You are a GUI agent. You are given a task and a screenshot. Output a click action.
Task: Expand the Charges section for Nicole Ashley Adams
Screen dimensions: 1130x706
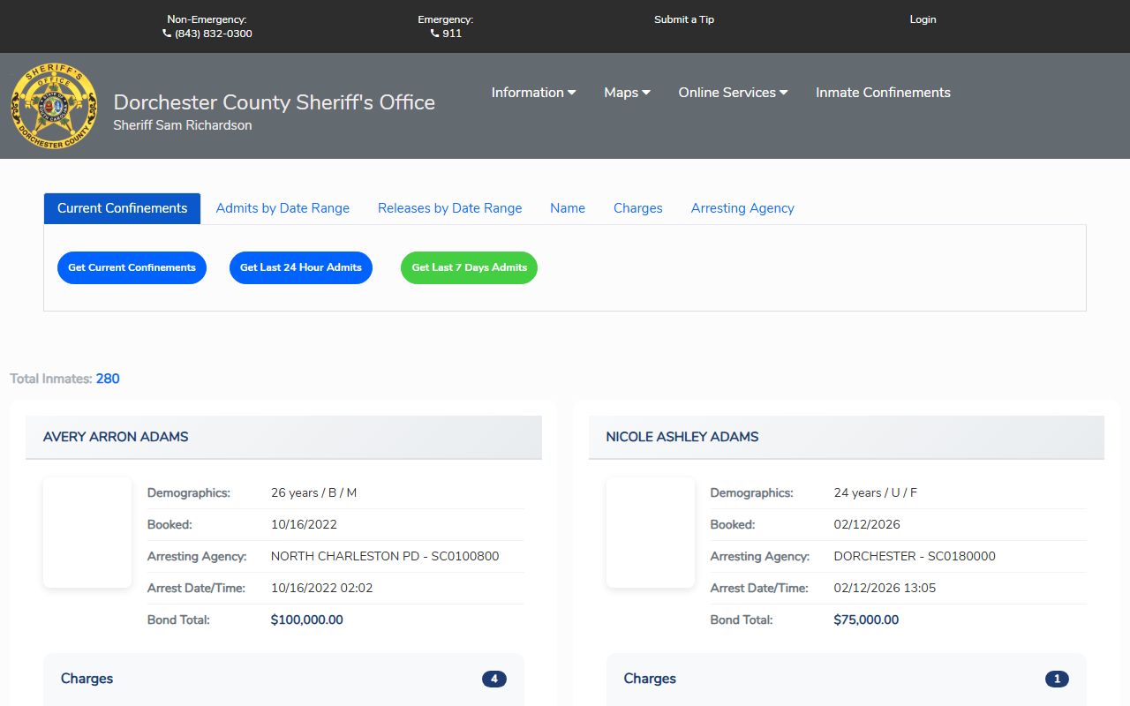[845, 679]
